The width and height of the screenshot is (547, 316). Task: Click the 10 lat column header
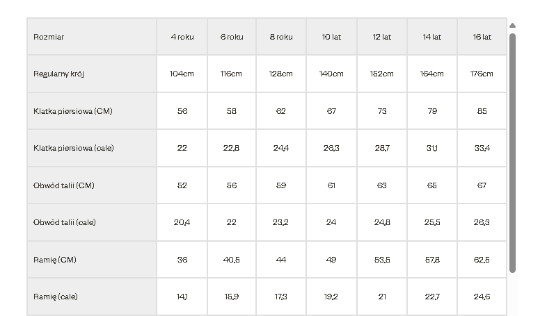point(331,37)
